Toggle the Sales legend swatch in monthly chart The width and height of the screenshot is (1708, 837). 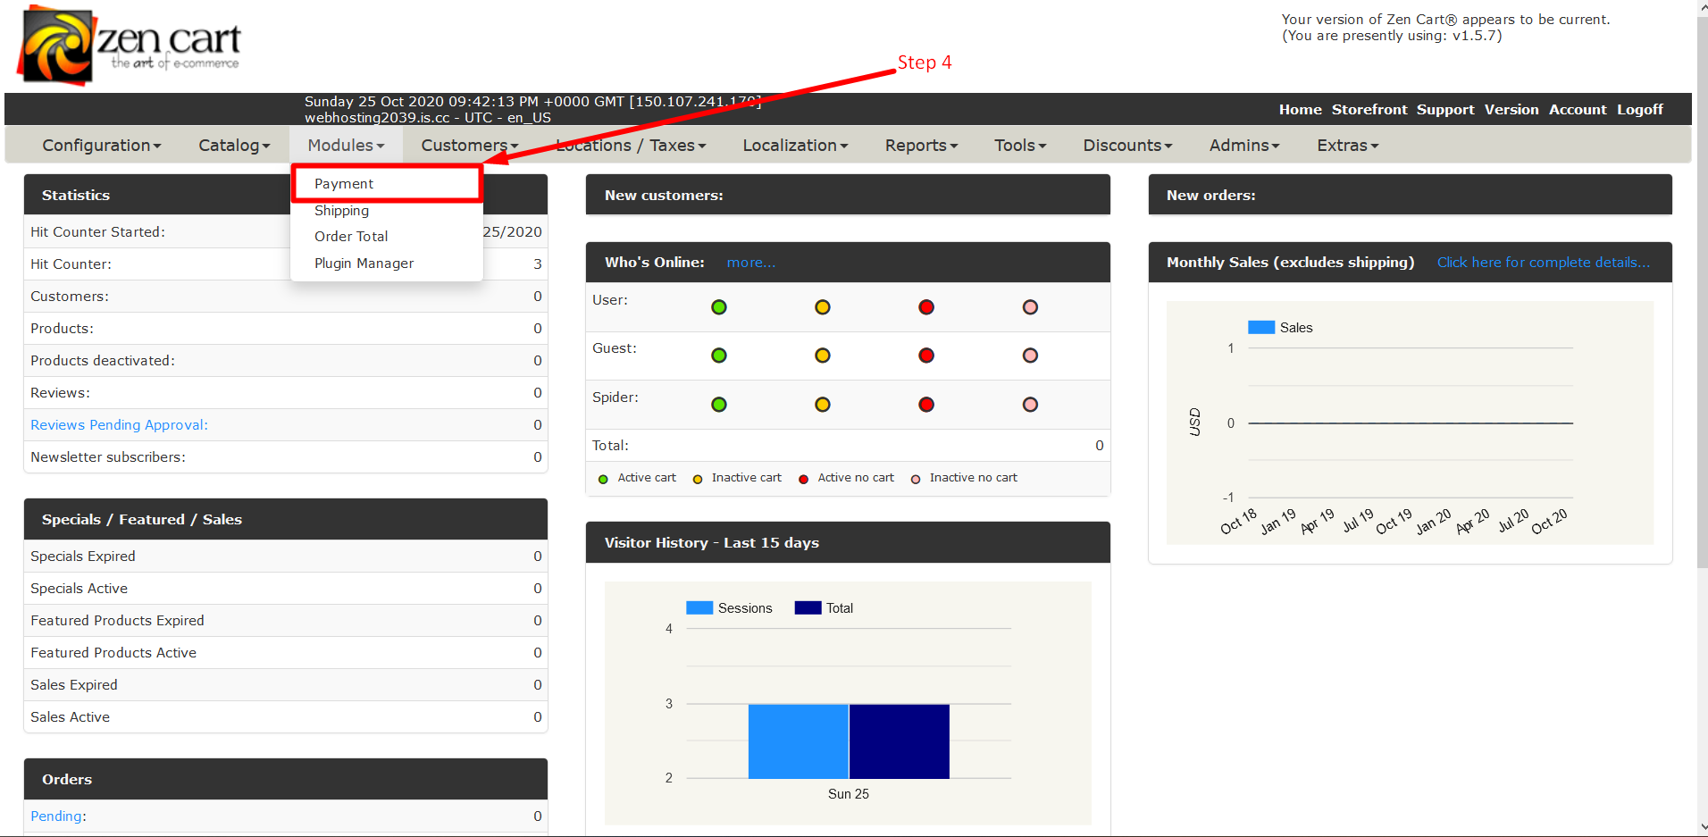(x=1261, y=328)
